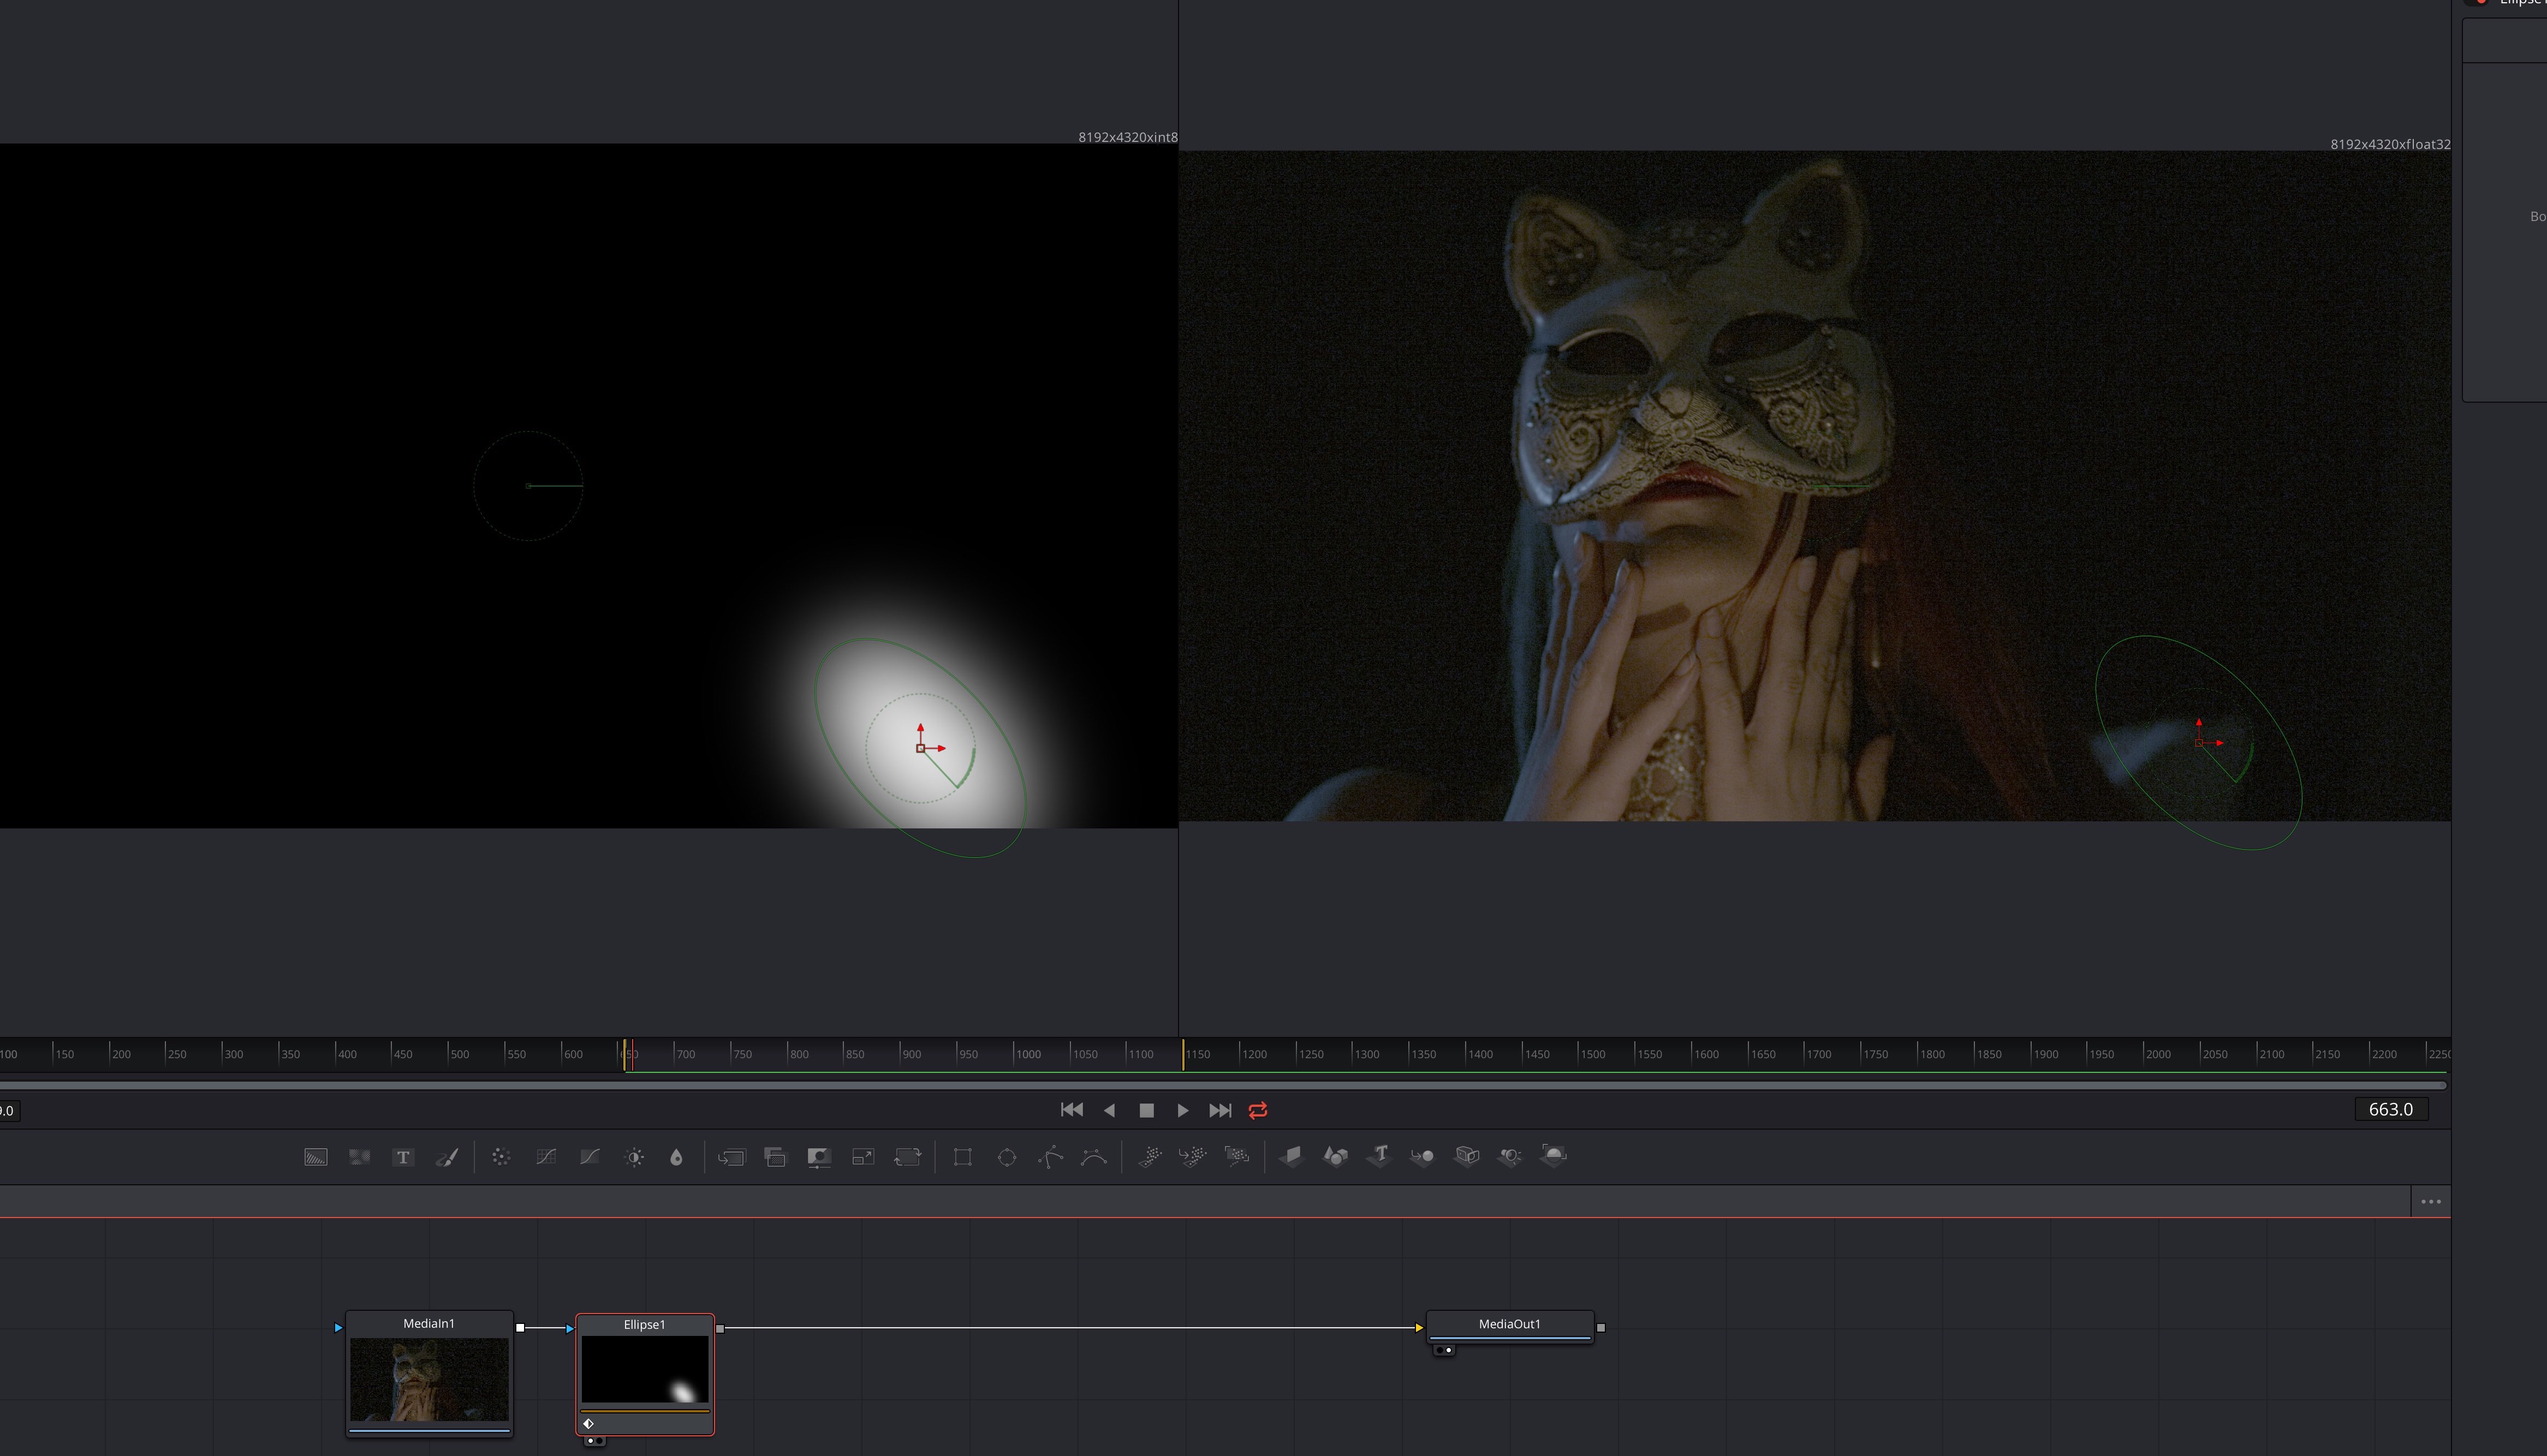Click the Ellipse1 mask thumbnail
The image size is (2547, 1456).
point(645,1370)
